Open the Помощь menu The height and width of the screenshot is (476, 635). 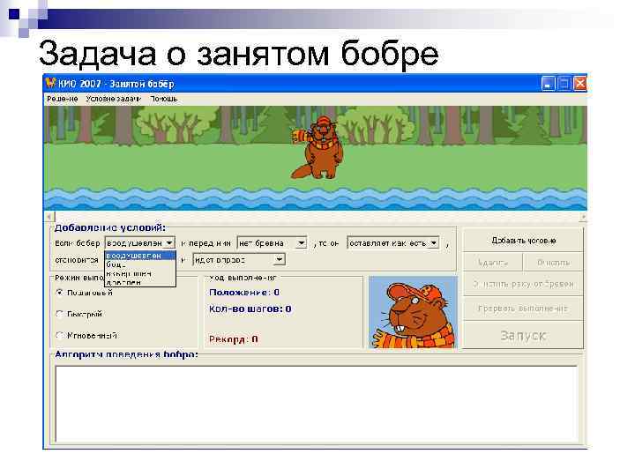pos(164,99)
